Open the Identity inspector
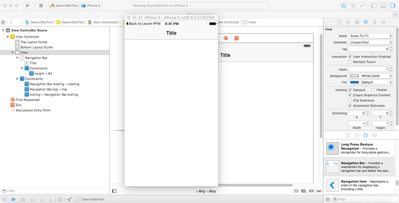This screenshot has height=203, width=399. pyautogui.click(x=357, y=22)
